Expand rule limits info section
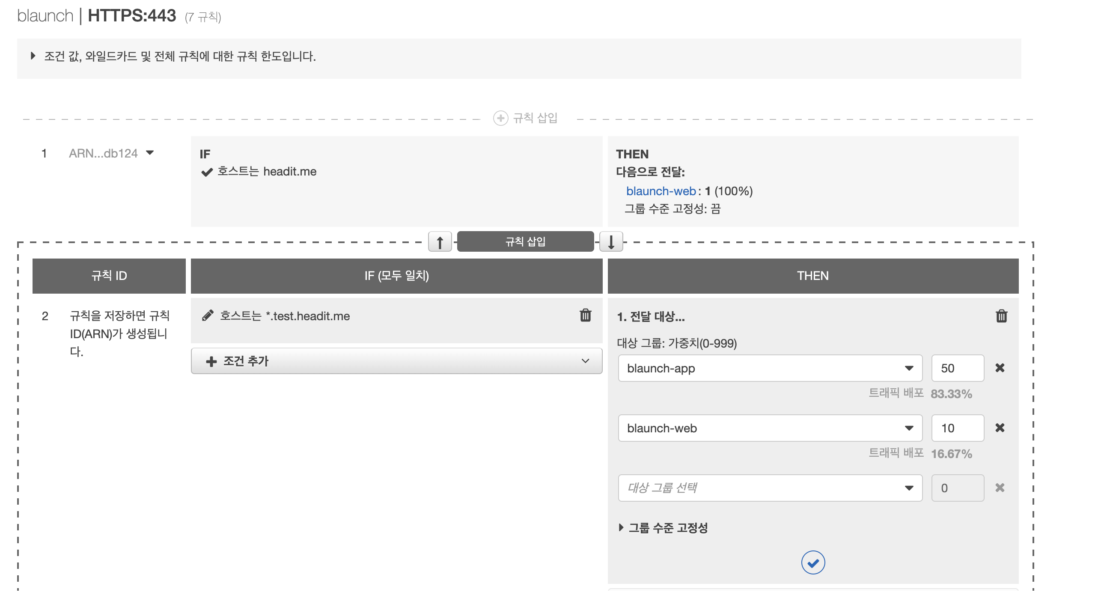Viewport: 1101px width, 595px height. tap(33, 56)
